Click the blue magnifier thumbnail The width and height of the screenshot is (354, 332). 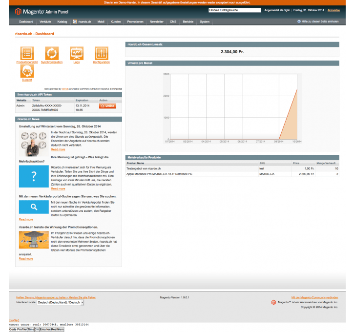pos(34,207)
